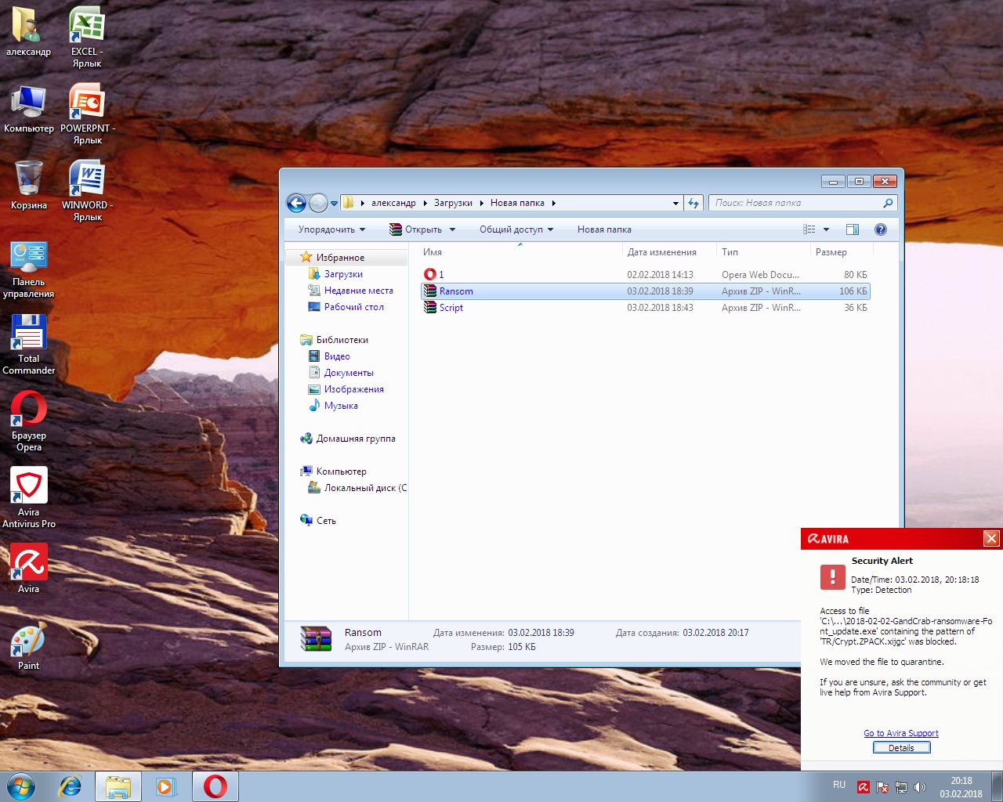Image resolution: width=1003 pixels, height=802 pixels.
Task: Select the Script ZIP archive file
Action: (x=451, y=308)
